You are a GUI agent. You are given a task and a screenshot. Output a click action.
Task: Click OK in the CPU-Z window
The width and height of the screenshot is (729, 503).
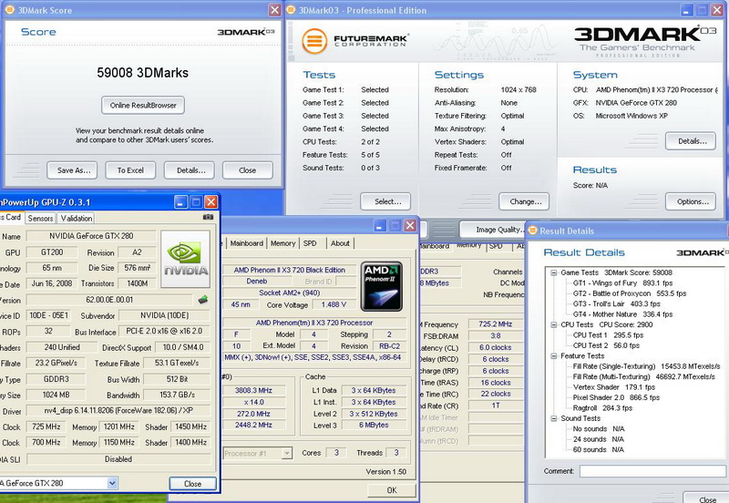click(392, 490)
